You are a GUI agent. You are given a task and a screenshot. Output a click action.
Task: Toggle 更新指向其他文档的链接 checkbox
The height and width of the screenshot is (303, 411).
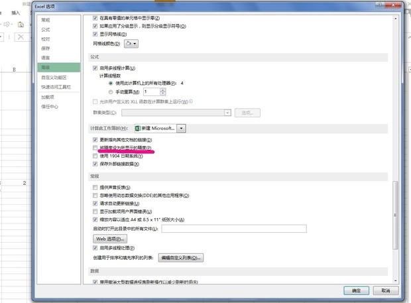(x=95, y=140)
